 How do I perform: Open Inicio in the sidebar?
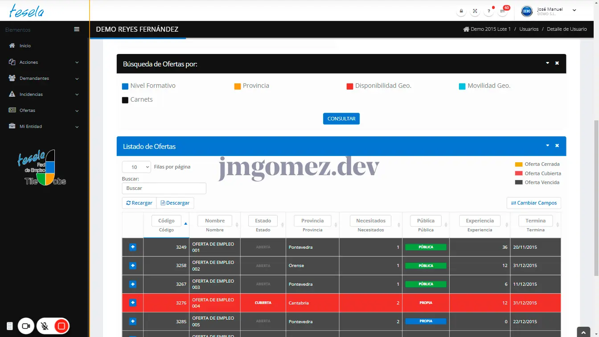[x=25, y=46]
